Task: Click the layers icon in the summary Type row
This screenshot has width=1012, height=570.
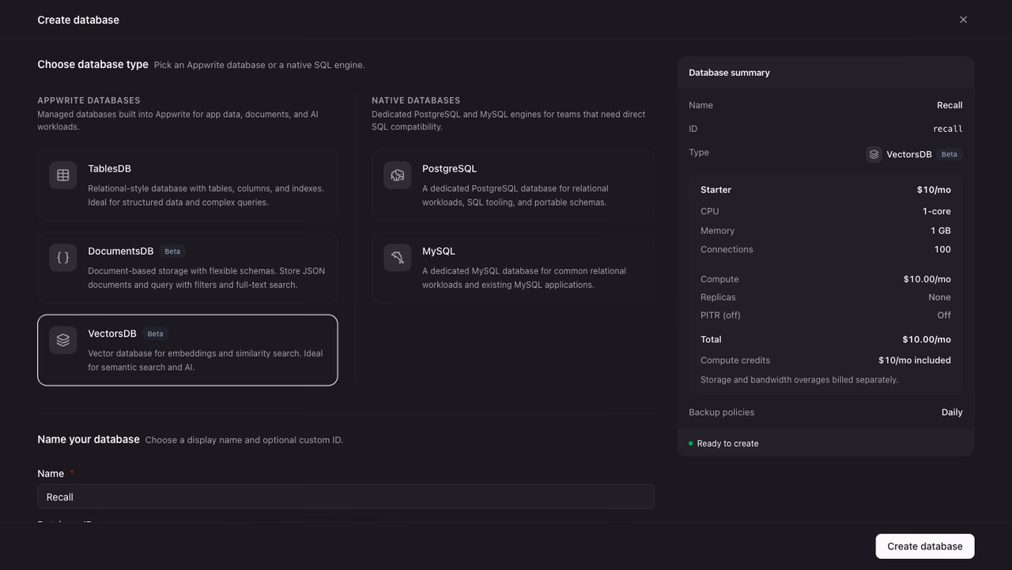Action: (874, 154)
